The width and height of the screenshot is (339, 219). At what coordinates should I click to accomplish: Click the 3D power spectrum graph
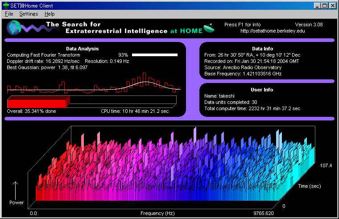point(171,168)
